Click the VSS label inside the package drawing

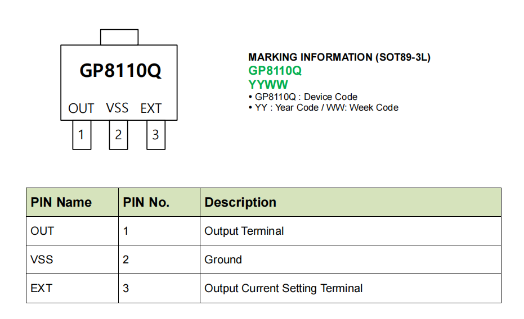117,108
